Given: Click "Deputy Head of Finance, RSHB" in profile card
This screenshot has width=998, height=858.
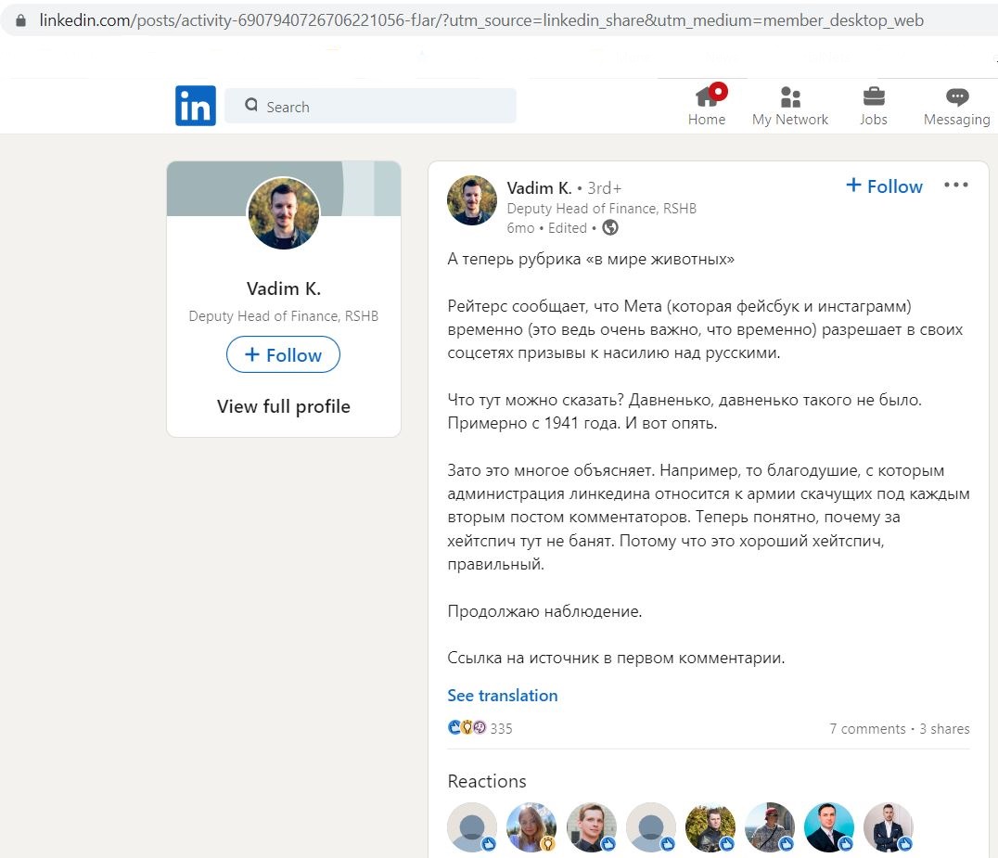Looking at the screenshot, I should tap(283, 316).
